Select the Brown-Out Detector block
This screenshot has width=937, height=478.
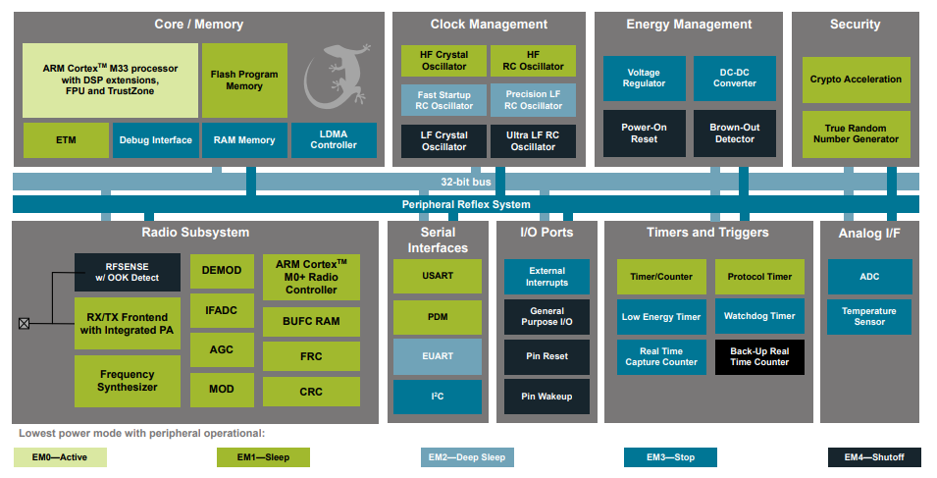(735, 133)
